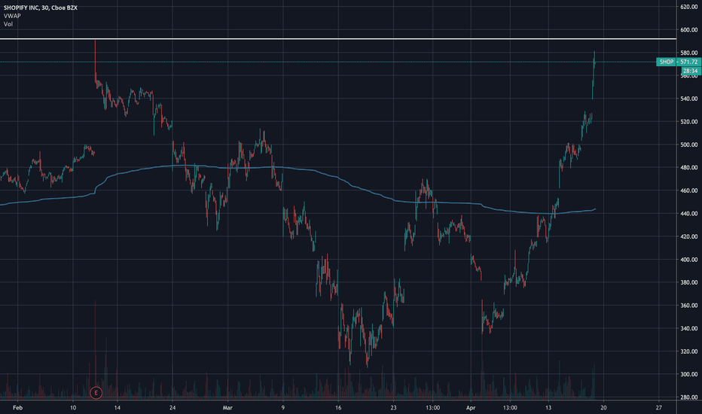Click the red earnings E marker
The height and width of the screenshot is (414, 702).
pos(96,393)
